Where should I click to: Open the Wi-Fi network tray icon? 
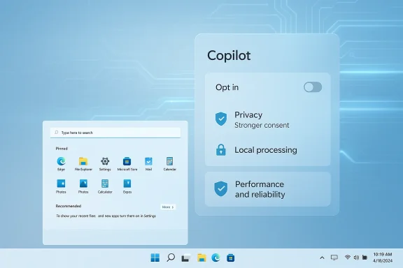[348, 258]
